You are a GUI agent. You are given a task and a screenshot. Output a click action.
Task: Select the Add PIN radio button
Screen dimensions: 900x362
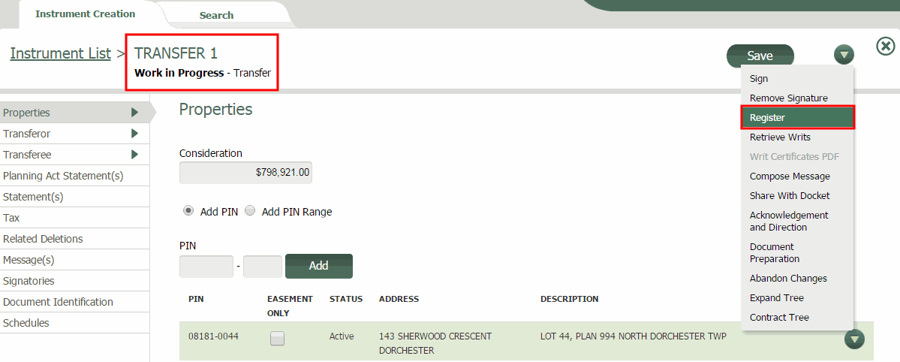tap(188, 211)
